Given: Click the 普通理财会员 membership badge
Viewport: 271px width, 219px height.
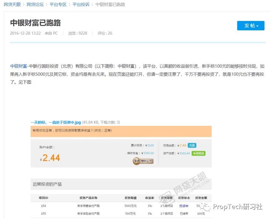Looking at the screenshot, I should coord(143,161).
